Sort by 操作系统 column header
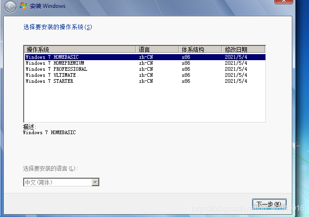The image size is (309, 217). click(80, 50)
